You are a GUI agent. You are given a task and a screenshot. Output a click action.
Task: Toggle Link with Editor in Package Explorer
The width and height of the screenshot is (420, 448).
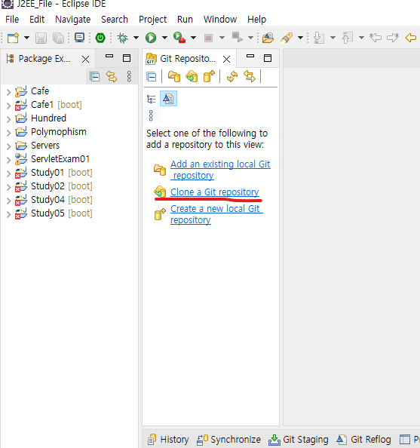[x=112, y=77]
